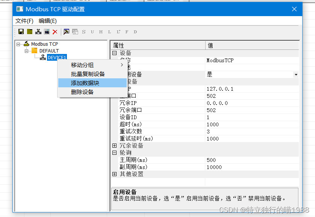This screenshot has height=217, width=315.
Task: Click the hammer configuration icon in the toolbar
Action: [66, 31]
